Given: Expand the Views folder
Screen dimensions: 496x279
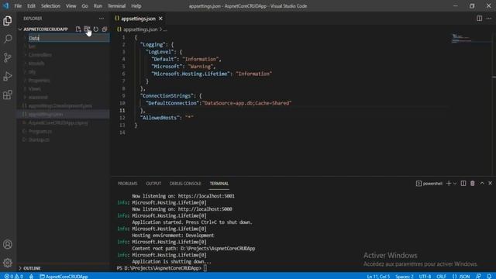Looking at the screenshot, I should 34,89.
